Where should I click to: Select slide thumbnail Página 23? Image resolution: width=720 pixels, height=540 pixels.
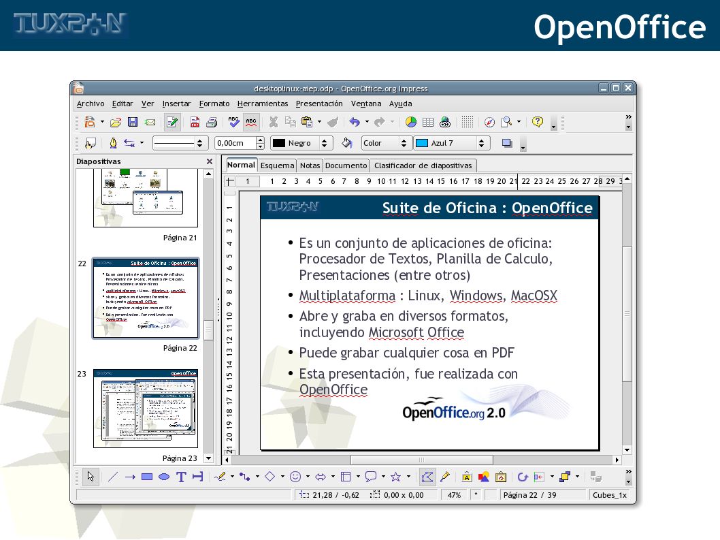tap(146, 408)
